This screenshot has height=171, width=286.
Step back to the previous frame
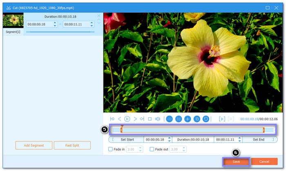click(119, 119)
